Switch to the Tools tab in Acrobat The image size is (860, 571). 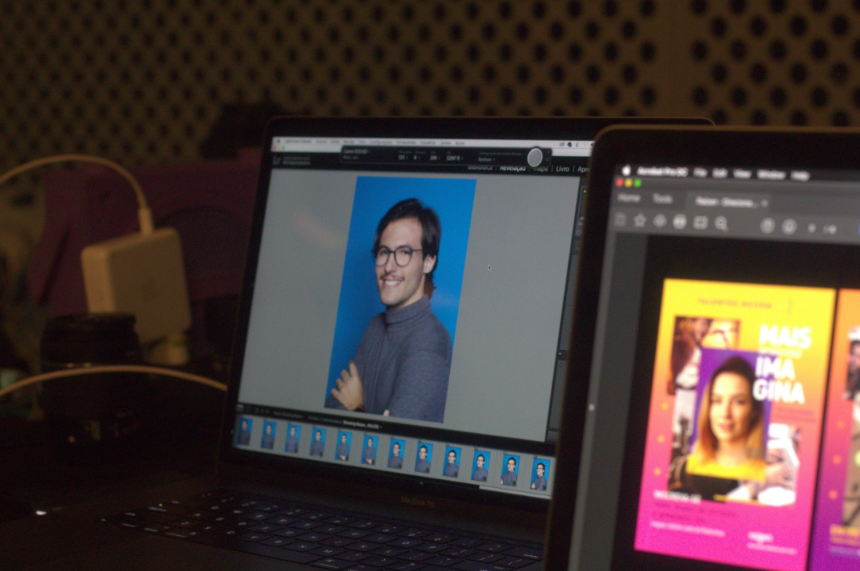click(x=662, y=199)
